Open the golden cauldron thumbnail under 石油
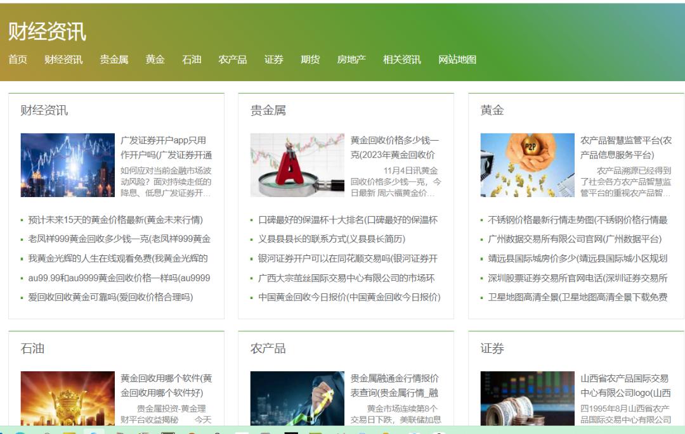Viewport: 685px width, 434px height. point(67,398)
